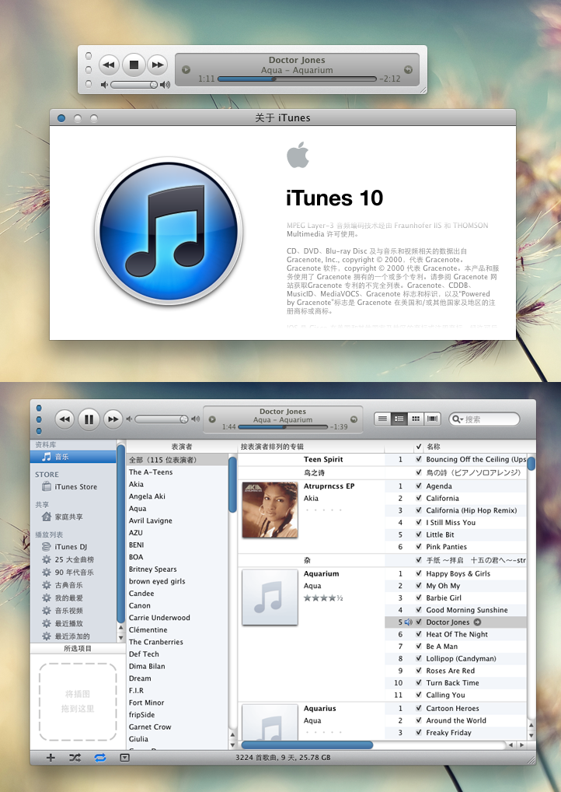Switch to Cover Flow view
Viewport: 561px width, 792px height.
coord(432,419)
